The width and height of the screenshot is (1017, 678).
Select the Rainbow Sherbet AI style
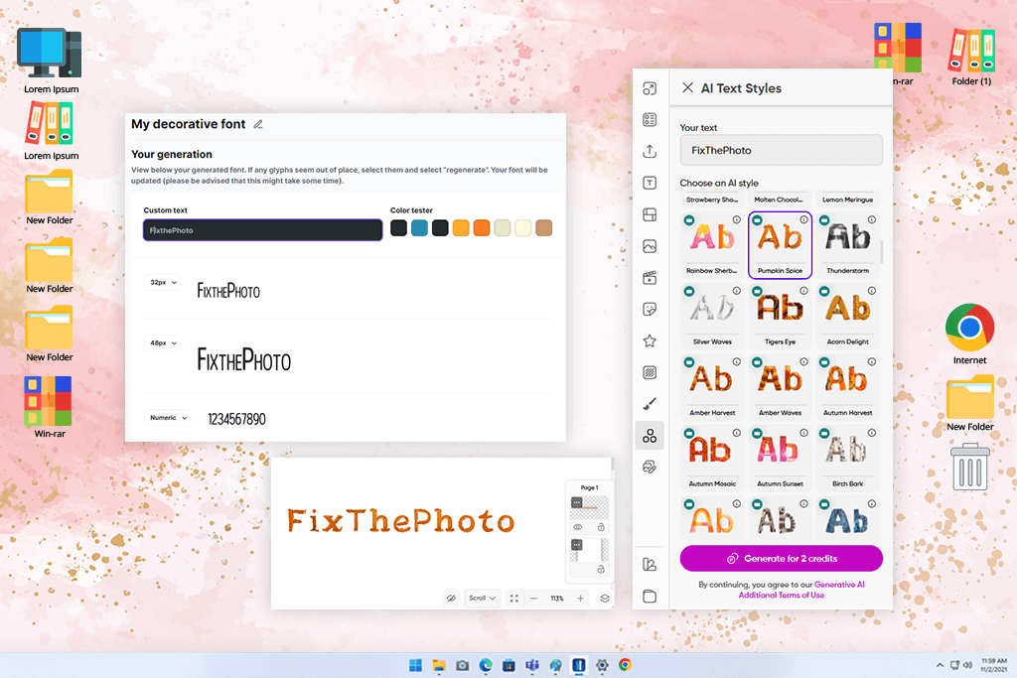tap(712, 245)
